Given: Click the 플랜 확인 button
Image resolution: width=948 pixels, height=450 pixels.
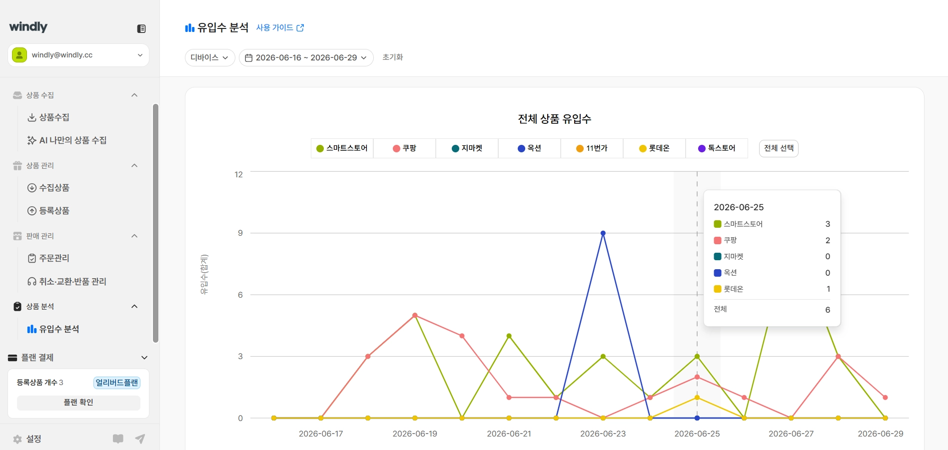Looking at the screenshot, I should [78, 403].
